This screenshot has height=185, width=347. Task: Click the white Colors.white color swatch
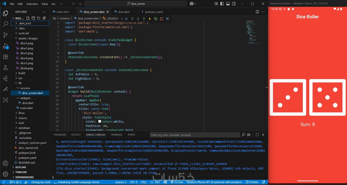(x=100, y=122)
